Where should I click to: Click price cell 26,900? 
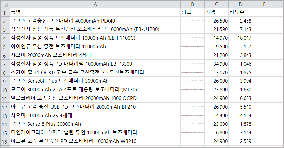pos(216,107)
